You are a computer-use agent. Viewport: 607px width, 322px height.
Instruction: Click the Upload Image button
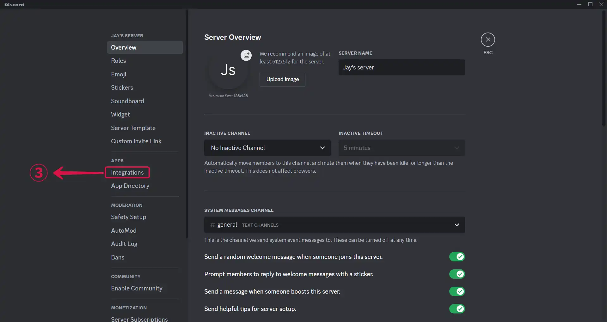282,79
